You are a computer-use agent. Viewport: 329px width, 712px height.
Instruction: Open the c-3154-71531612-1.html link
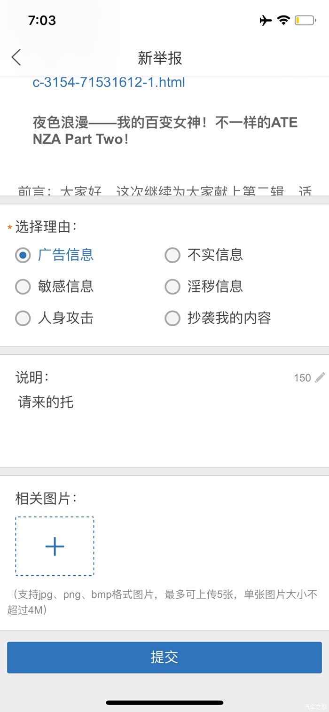tap(109, 83)
